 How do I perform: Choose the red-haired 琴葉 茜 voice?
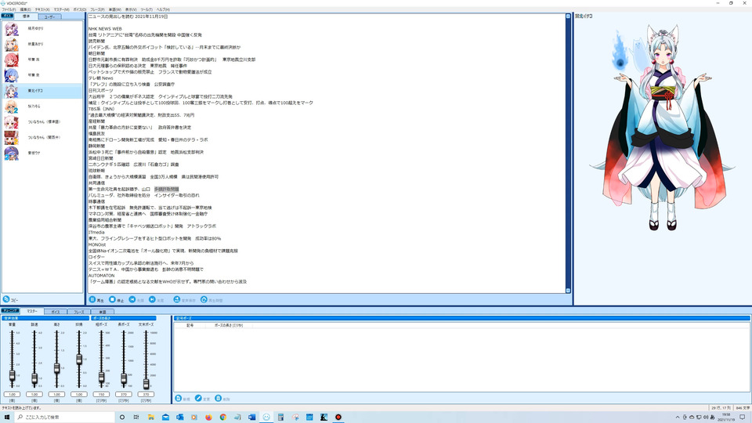[x=42, y=60]
